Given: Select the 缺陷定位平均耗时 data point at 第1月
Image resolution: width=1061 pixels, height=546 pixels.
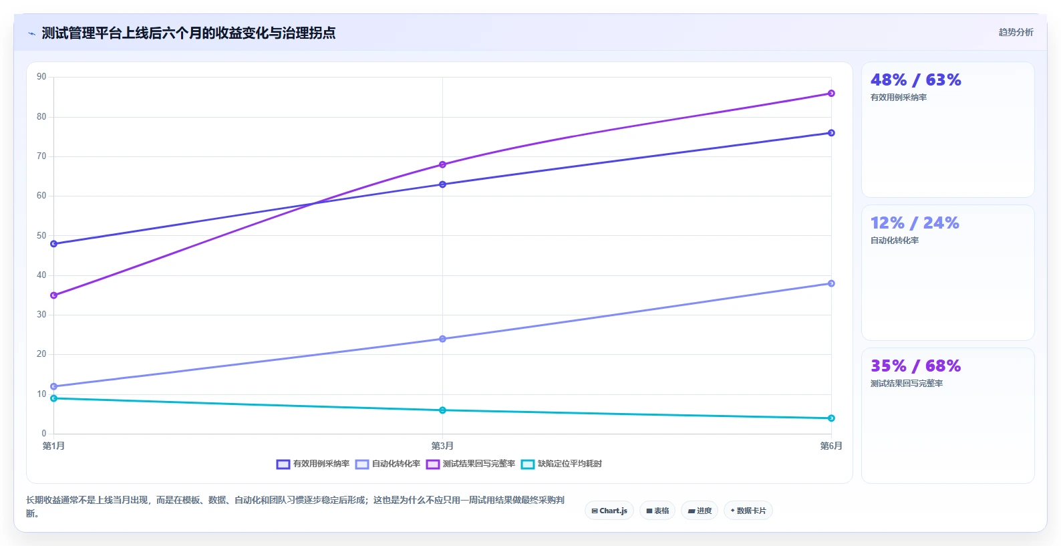Looking at the screenshot, I should click(x=54, y=398).
